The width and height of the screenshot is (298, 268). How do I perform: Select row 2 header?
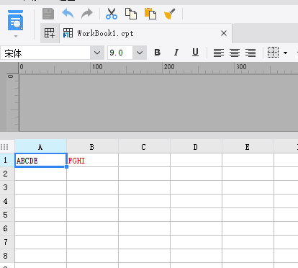tap(7, 174)
